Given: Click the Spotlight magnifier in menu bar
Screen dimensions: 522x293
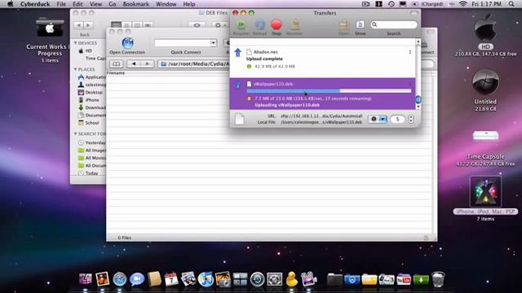Looking at the screenshot, I should 511,4.
